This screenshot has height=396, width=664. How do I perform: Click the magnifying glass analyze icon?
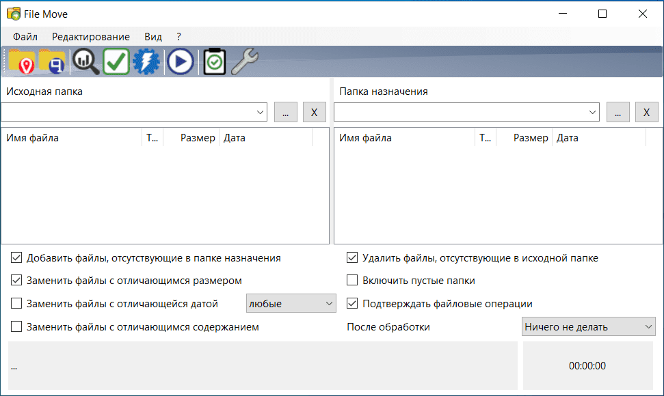tap(85, 62)
